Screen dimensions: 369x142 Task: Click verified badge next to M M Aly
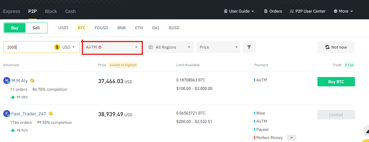32,81
